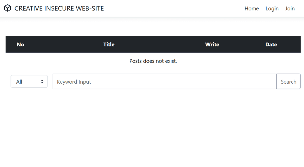Click the dark header bar between Title and Write
304x167 pixels.
pyautogui.click(x=160, y=44)
